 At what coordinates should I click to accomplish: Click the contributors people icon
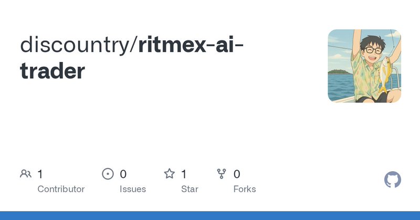25,174
